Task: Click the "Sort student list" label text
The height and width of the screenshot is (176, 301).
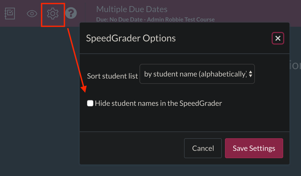Action: tap(112, 76)
